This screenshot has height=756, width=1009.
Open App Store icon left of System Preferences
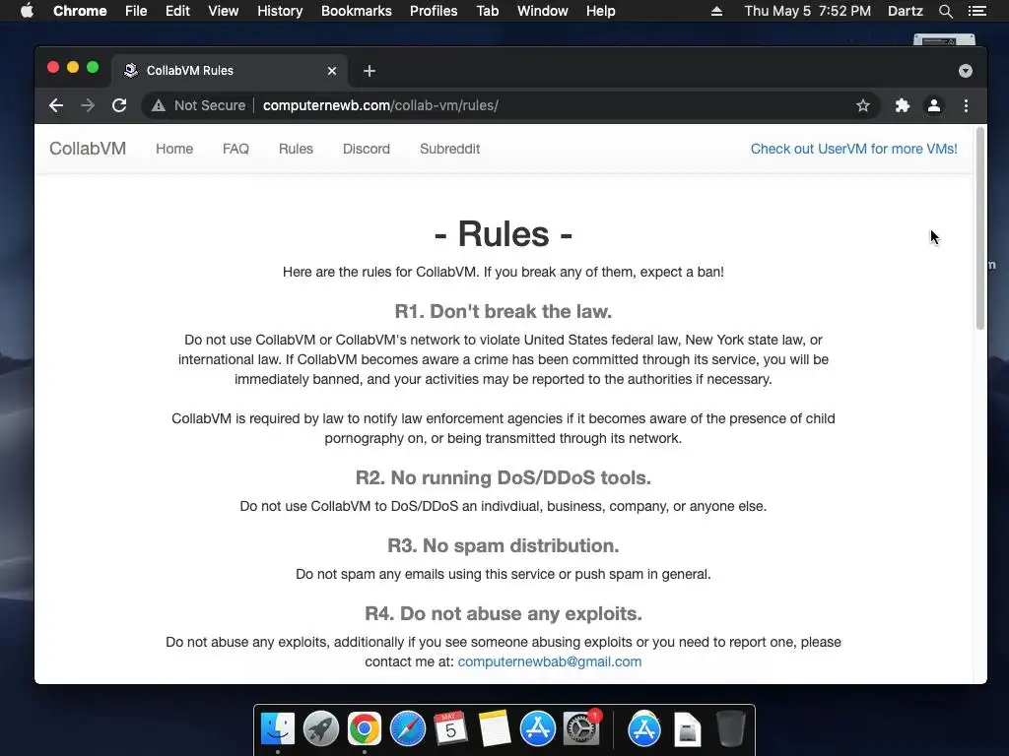(537, 729)
